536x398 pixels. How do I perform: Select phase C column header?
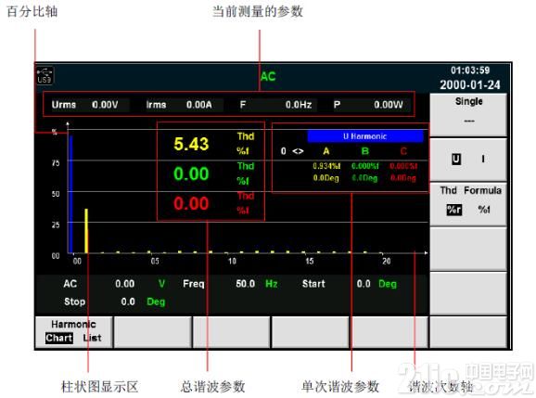coord(403,151)
